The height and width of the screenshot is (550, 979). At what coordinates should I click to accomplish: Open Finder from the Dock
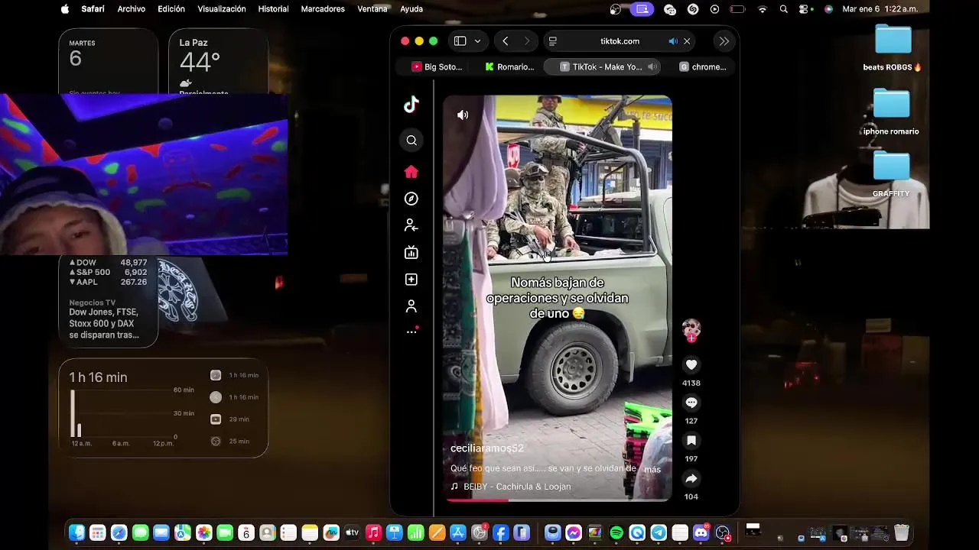[77, 533]
